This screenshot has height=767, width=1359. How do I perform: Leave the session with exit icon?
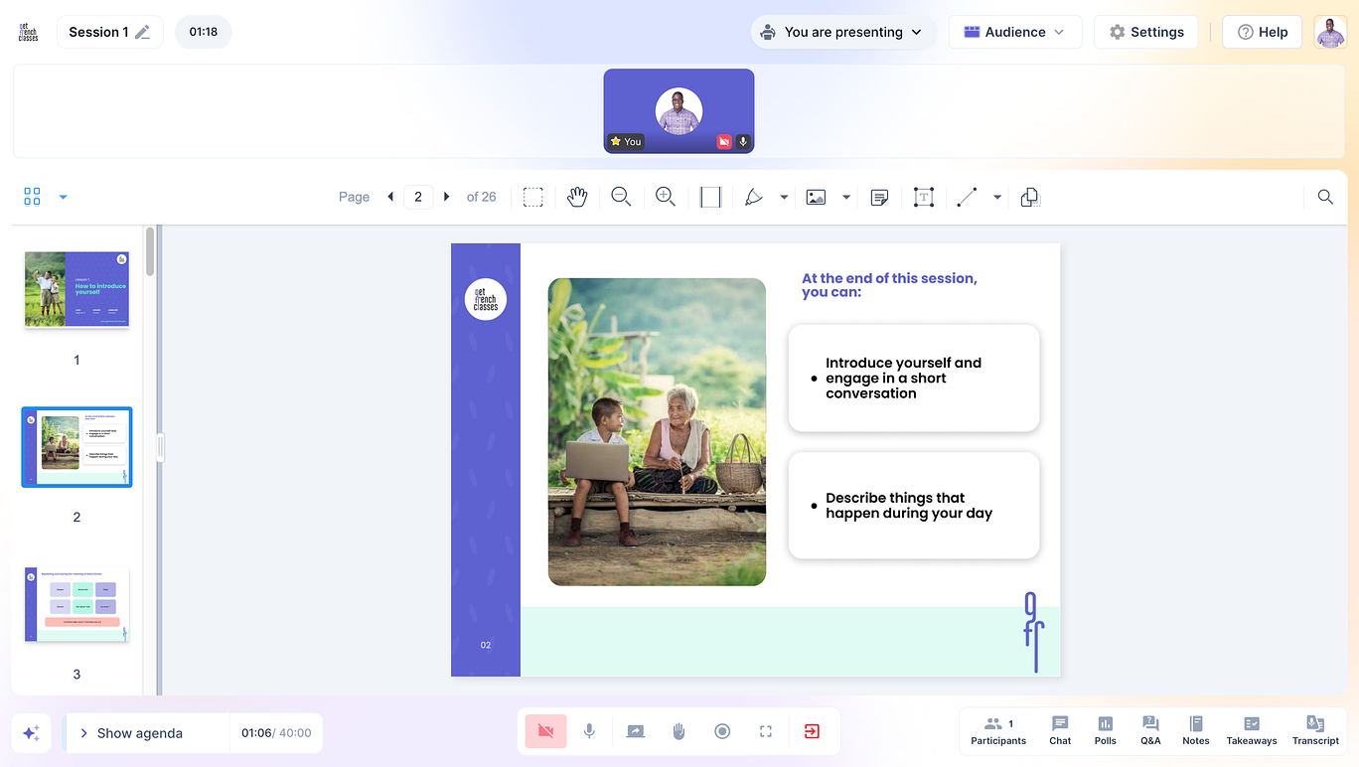(x=812, y=731)
